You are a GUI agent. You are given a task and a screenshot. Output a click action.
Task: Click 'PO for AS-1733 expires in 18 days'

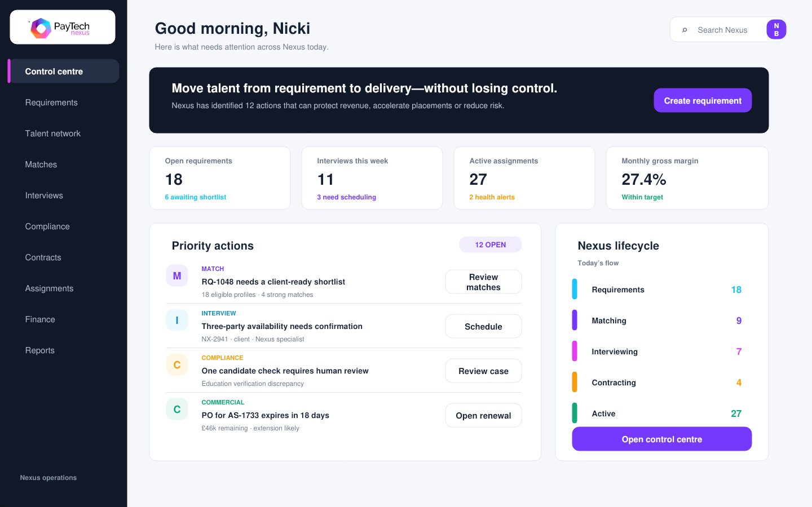pos(266,415)
